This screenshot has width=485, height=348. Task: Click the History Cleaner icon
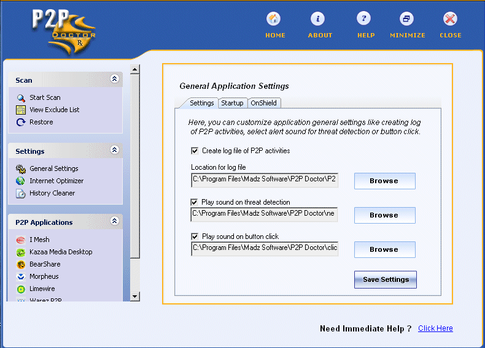click(21, 194)
